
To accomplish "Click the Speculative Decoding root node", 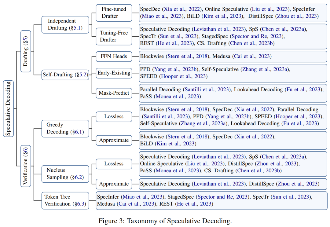I will click(x=9, y=108).
